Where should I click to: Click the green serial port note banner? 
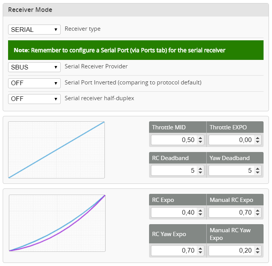[136, 50]
